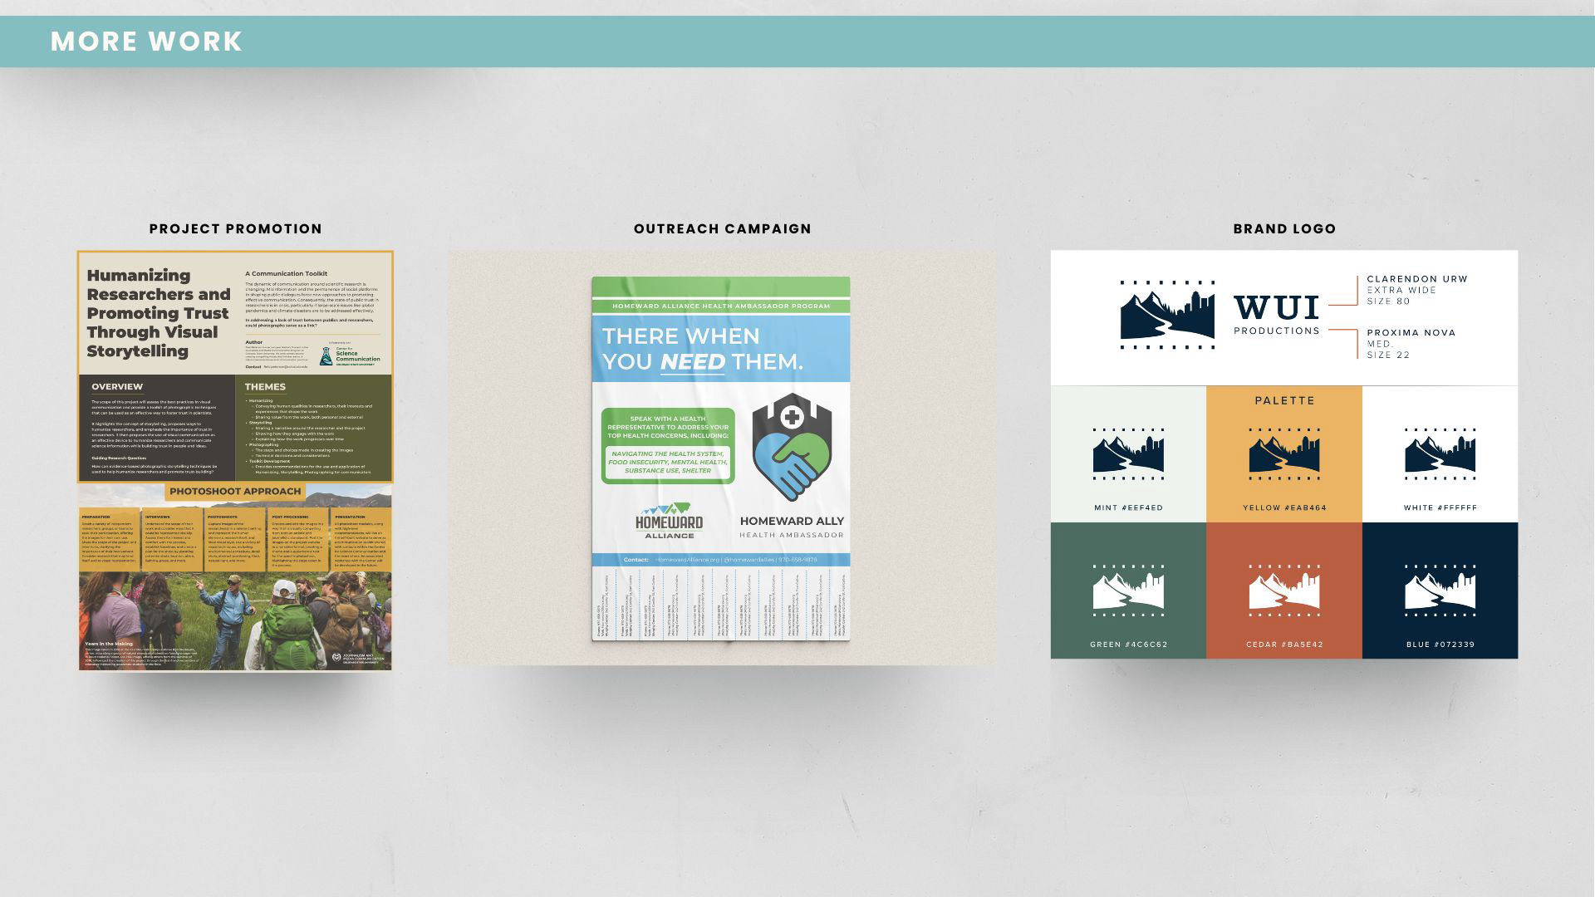Viewport: 1595px width, 897px height.
Task: Click the Photoshoot Approach section banner
Action: (235, 492)
